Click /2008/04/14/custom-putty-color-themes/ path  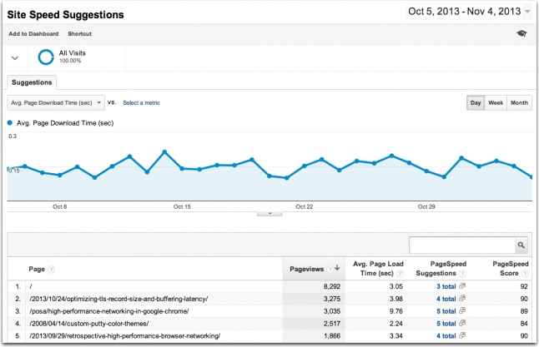pyautogui.click(x=89, y=324)
